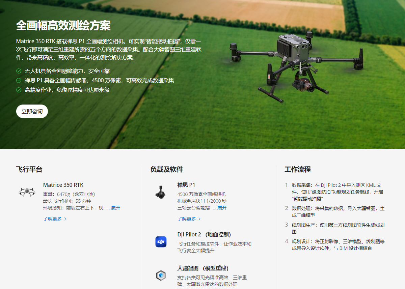The height and width of the screenshot is (289, 405).
Task: Click the chevron arrow beside 禅思 P1 了解更多
Action: 199,219
